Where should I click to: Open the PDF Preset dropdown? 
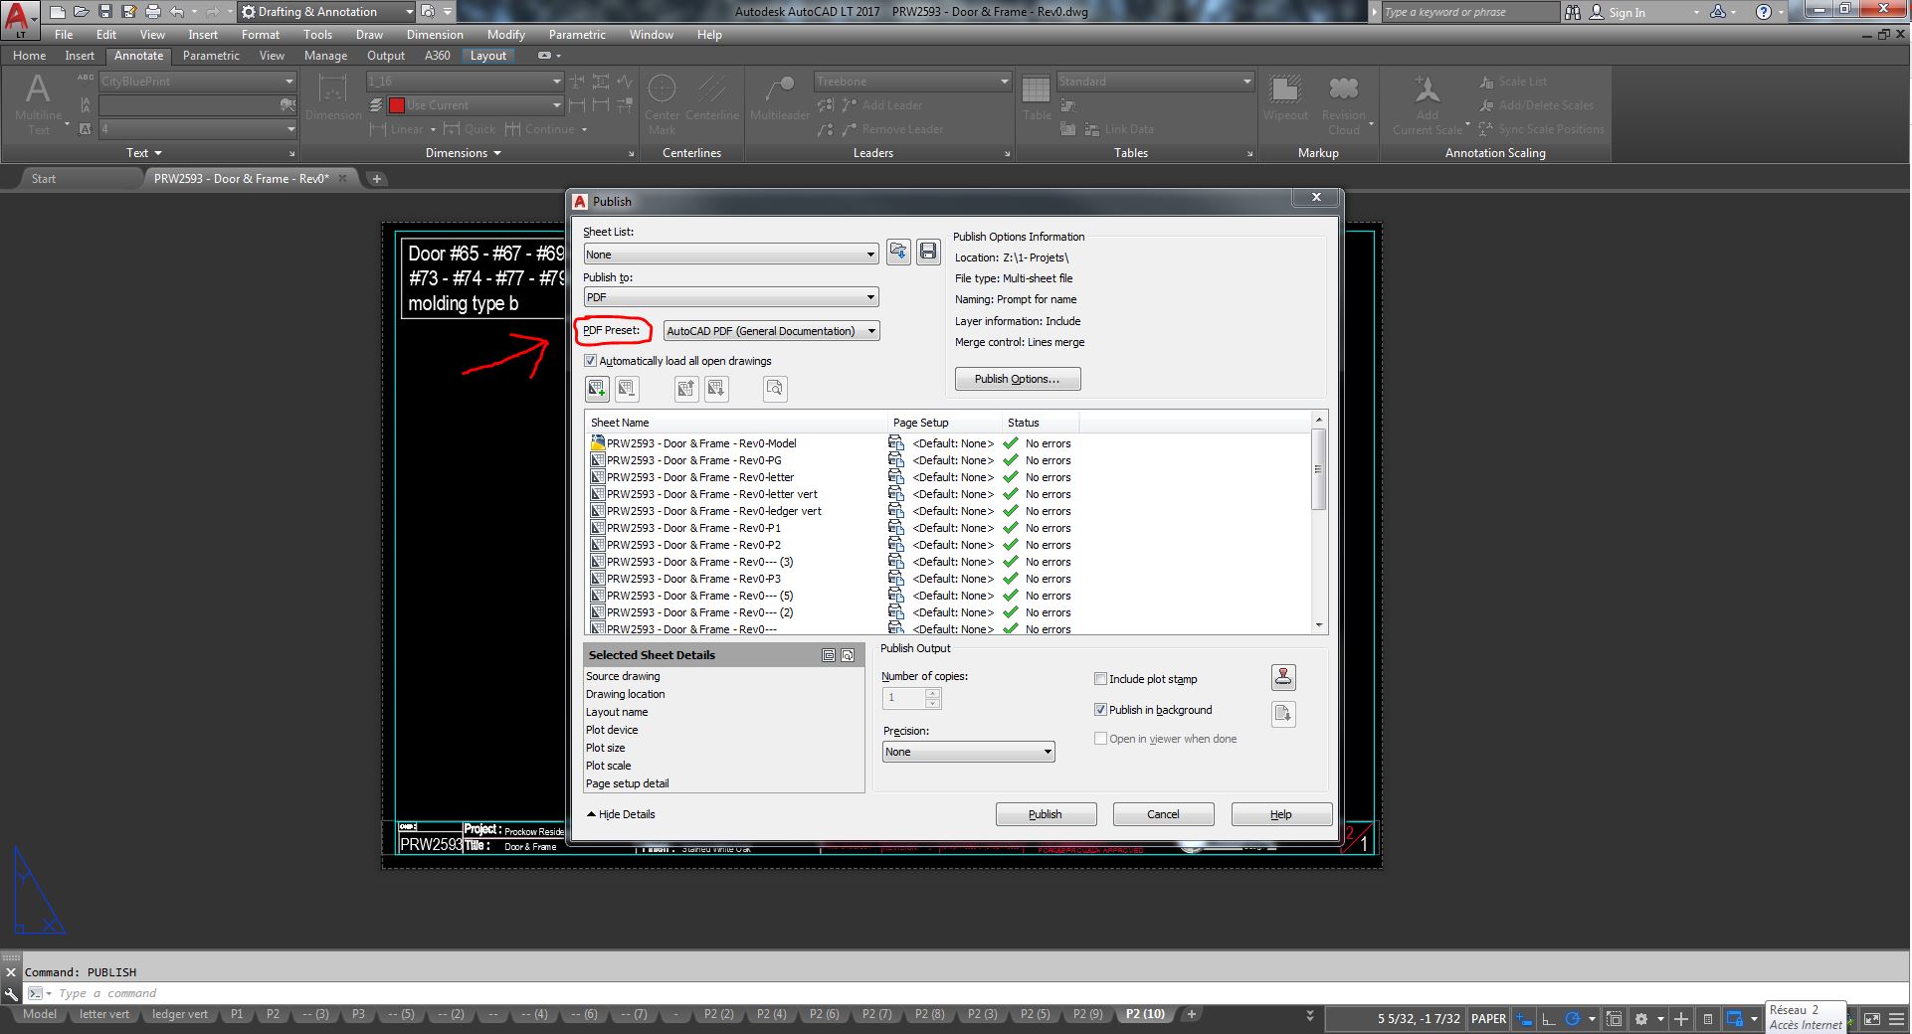tap(871, 330)
